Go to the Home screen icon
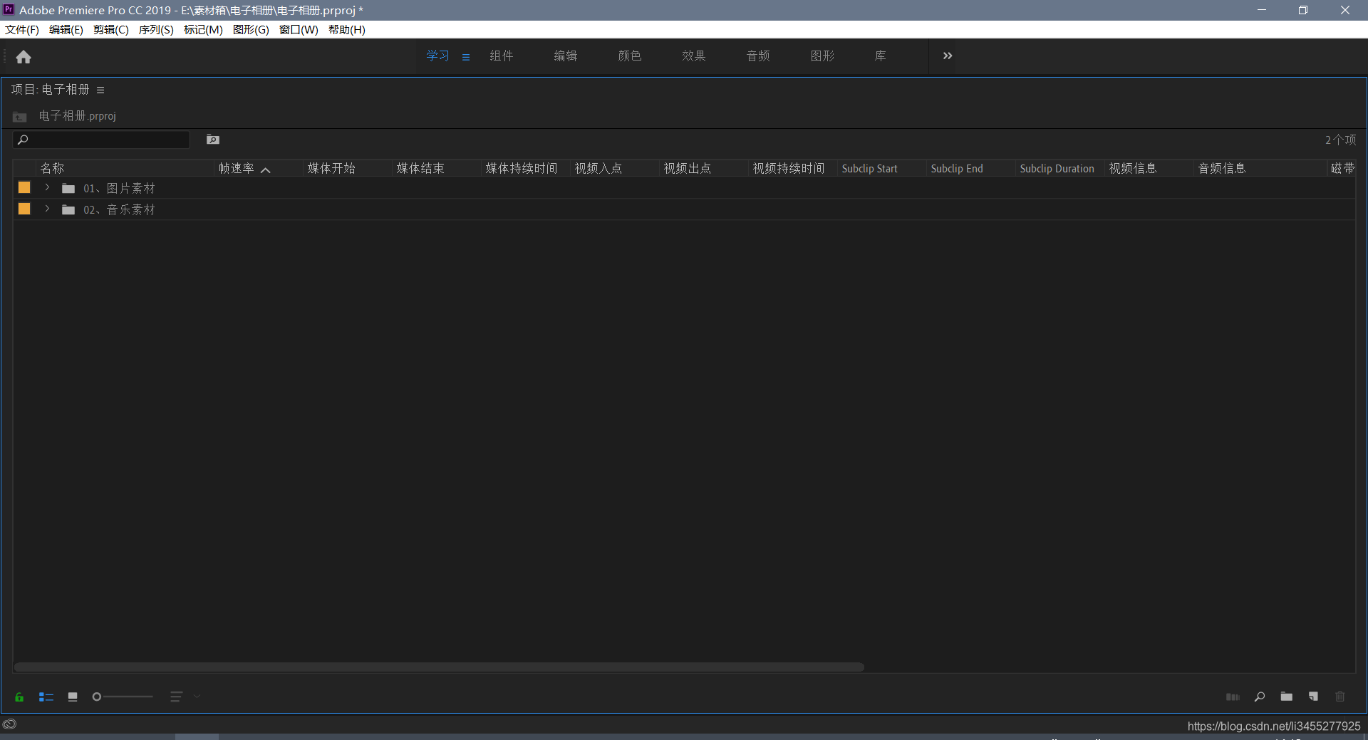Screen dimensions: 1368x740 pyautogui.click(x=24, y=57)
